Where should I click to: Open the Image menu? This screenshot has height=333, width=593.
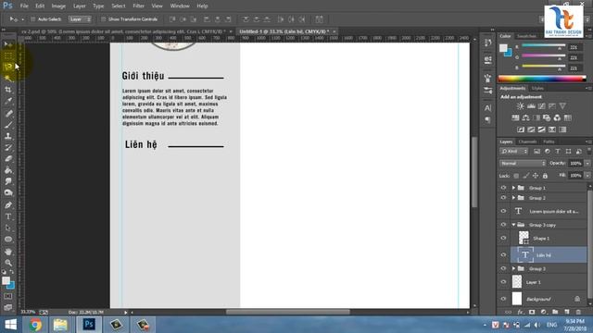[58, 6]
